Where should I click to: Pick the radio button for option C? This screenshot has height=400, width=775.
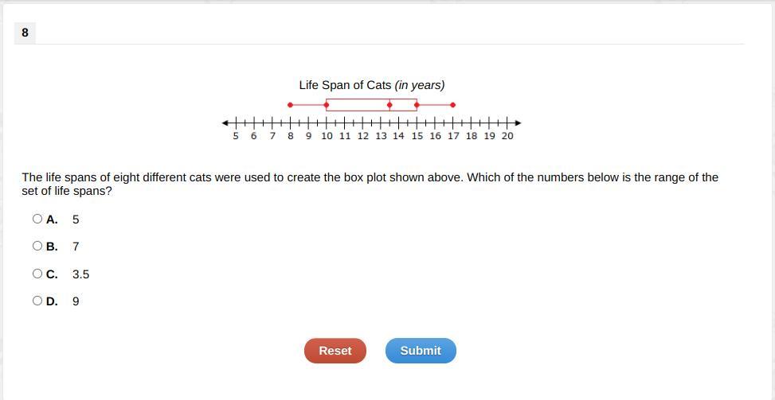tap(37, 274)
